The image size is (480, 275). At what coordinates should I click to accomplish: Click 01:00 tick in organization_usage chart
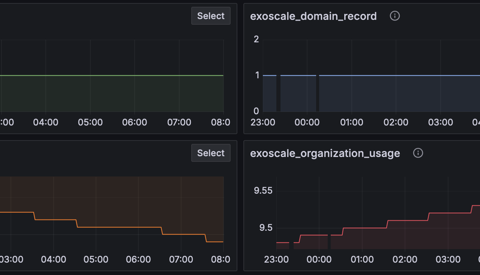point(362,259)
